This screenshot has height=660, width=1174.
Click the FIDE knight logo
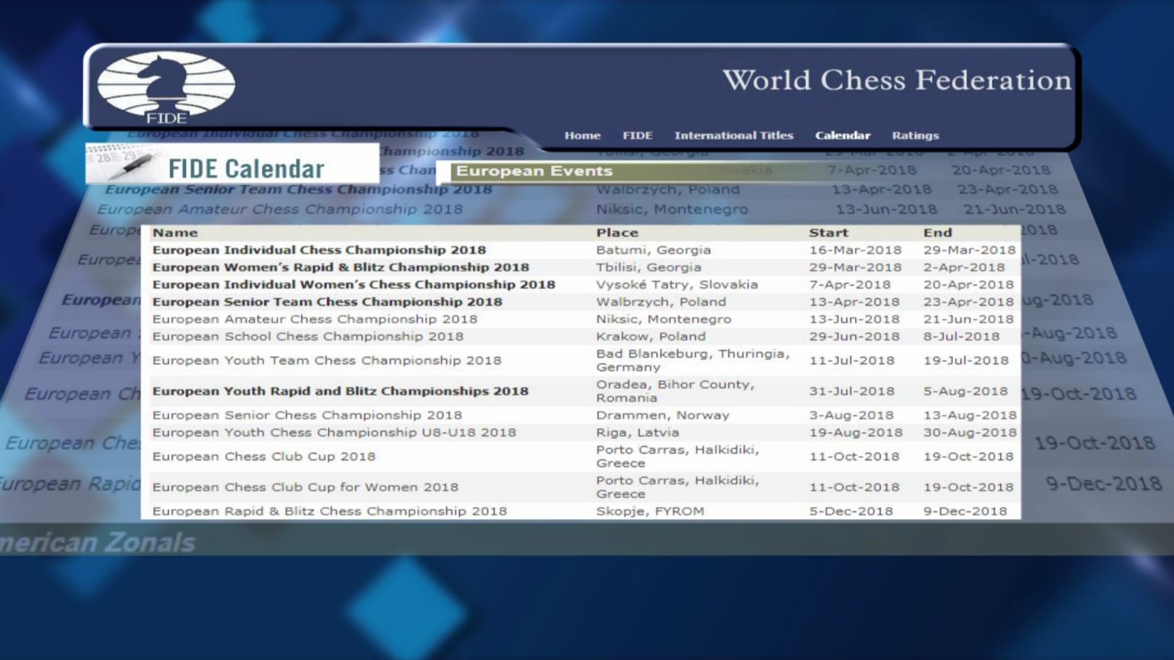point(166,86)
